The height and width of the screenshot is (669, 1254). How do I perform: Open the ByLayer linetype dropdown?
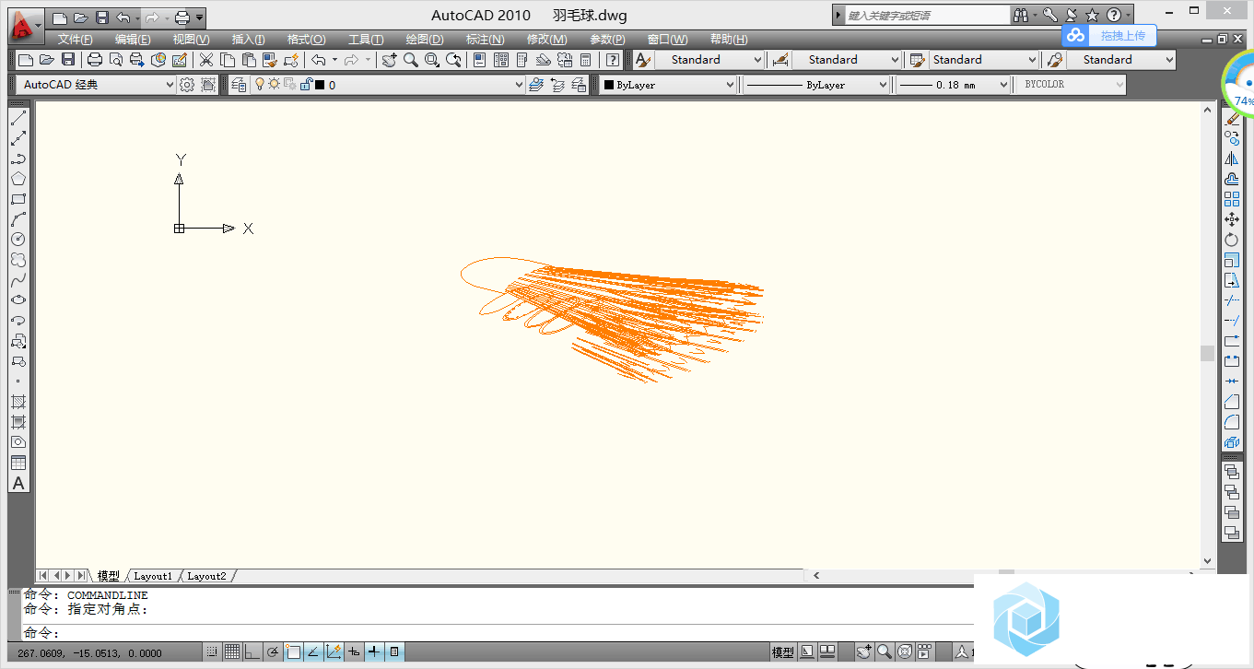[x=816, y=85]
